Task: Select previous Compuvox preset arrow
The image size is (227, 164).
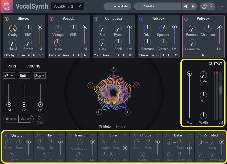Action: (118, 55)
